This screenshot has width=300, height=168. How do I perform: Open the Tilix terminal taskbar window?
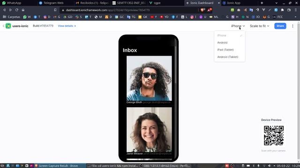tap(112, 166)
